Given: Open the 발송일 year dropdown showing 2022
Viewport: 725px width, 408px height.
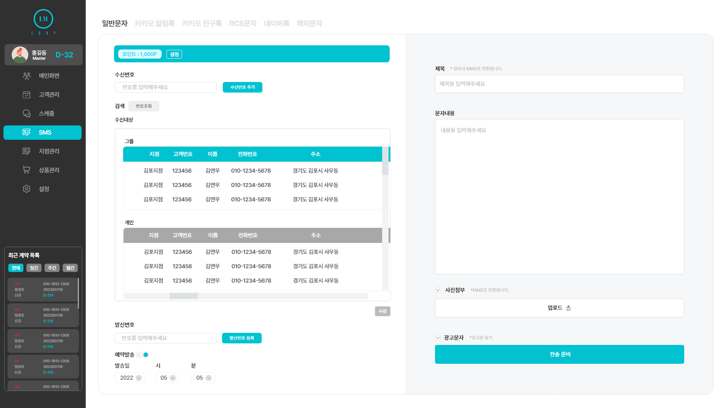Looking at the screenshot, I should 130,378.
